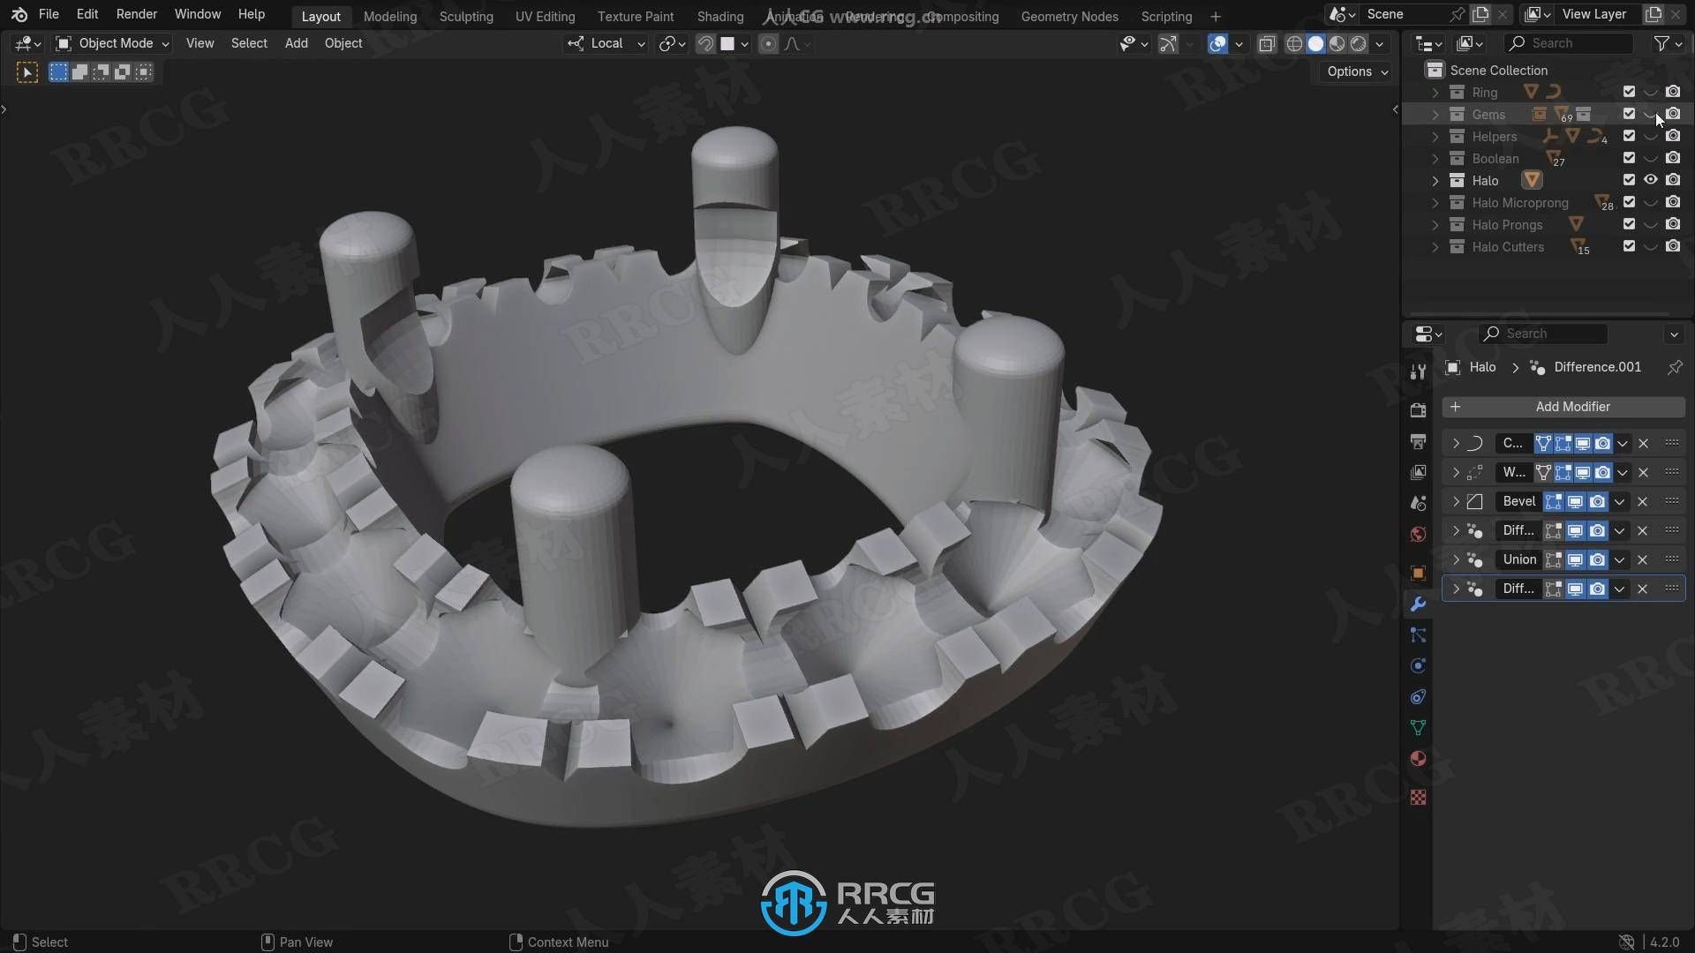Click the snapping magnet icon
Viewport: 1695px width, 953px height.
(x=705, y=43)
